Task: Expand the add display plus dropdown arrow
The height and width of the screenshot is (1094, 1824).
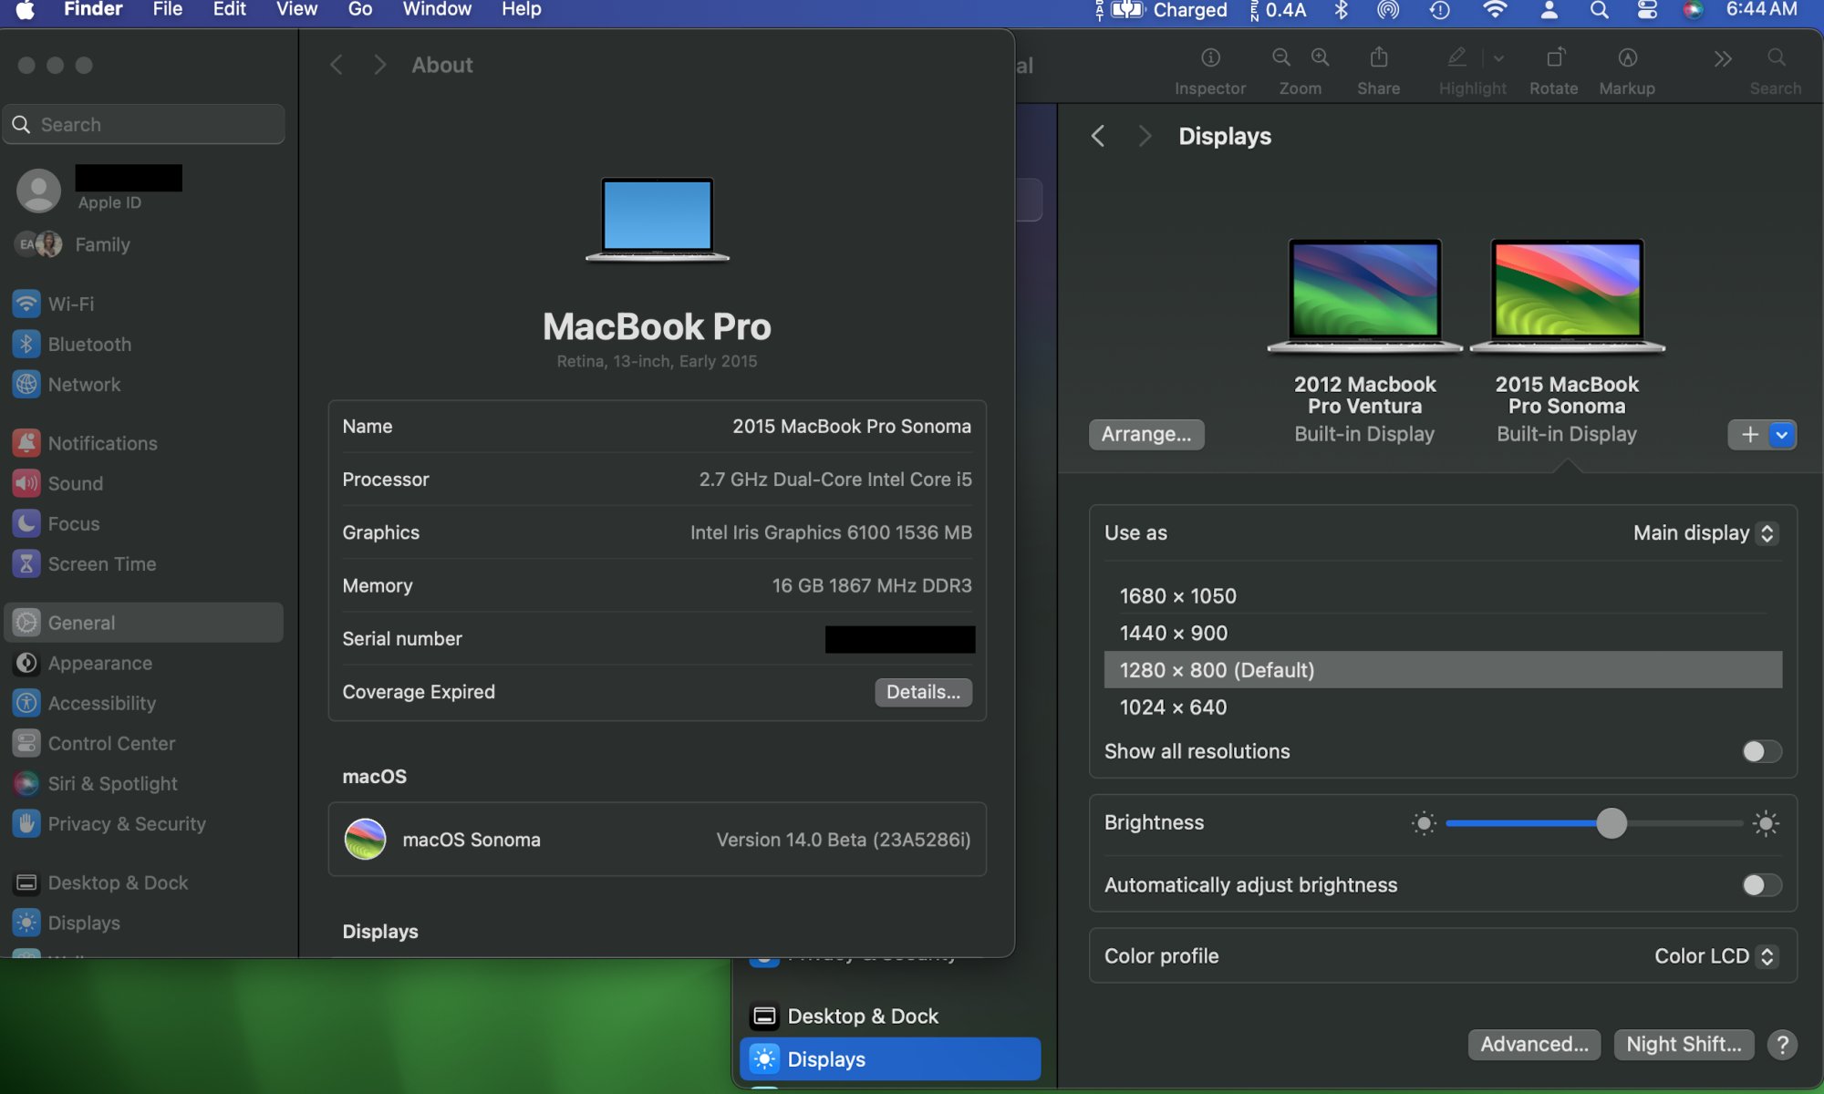Action: point(1781,435)
